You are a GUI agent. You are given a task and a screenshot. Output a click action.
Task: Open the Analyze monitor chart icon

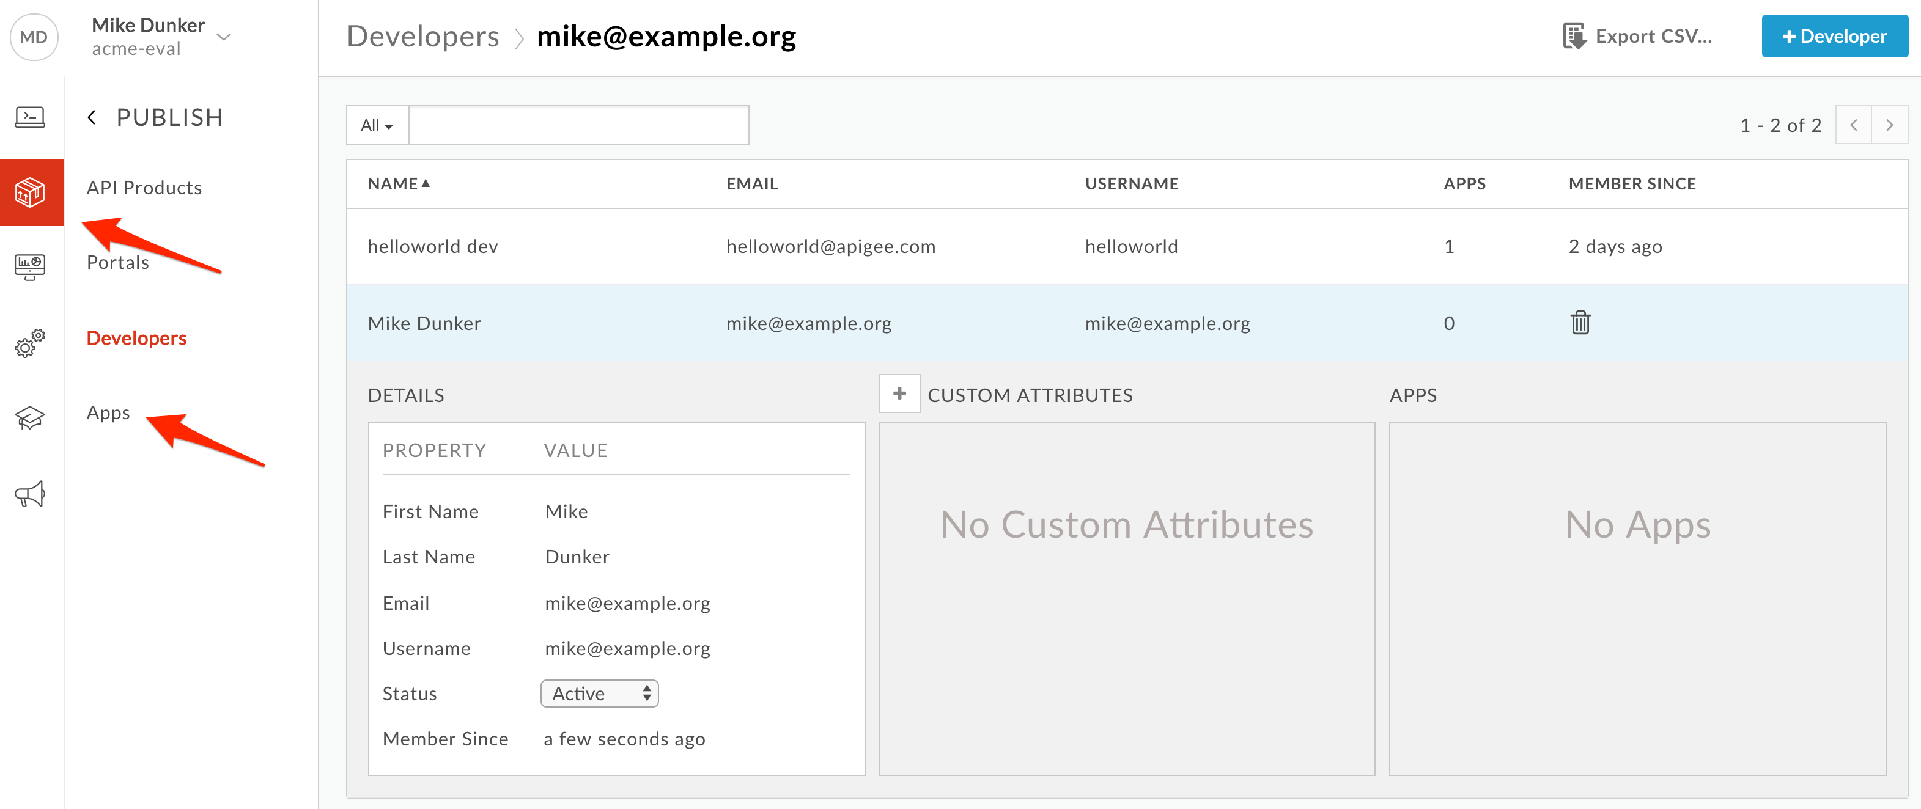click(30, 267)
